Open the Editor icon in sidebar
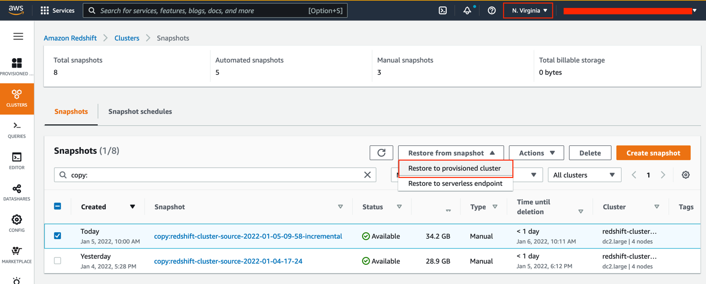Image resolution: width=706 pixels, height=284 pixels. pos(17,161)
